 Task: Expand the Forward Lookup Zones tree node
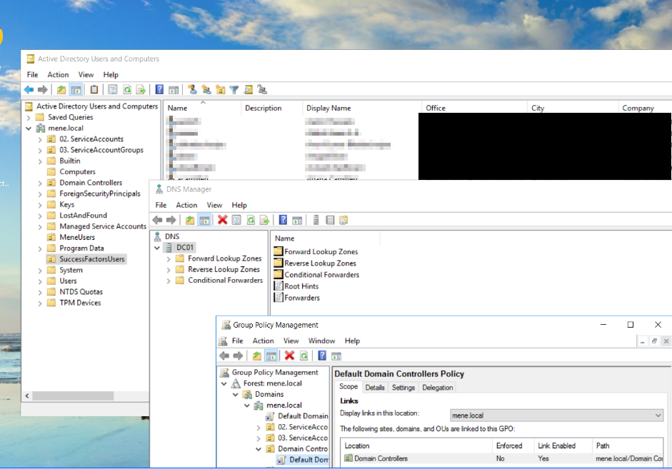pyautogui.click(x=169, y=258)
